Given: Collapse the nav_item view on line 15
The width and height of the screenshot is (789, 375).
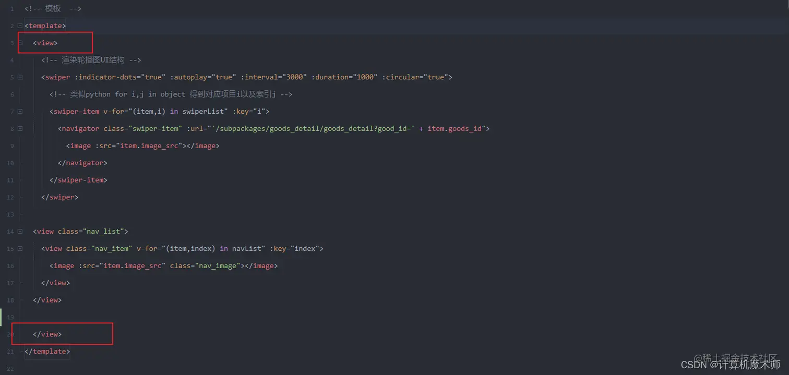Looking at the screenshot, I should [x=20, y=248].
